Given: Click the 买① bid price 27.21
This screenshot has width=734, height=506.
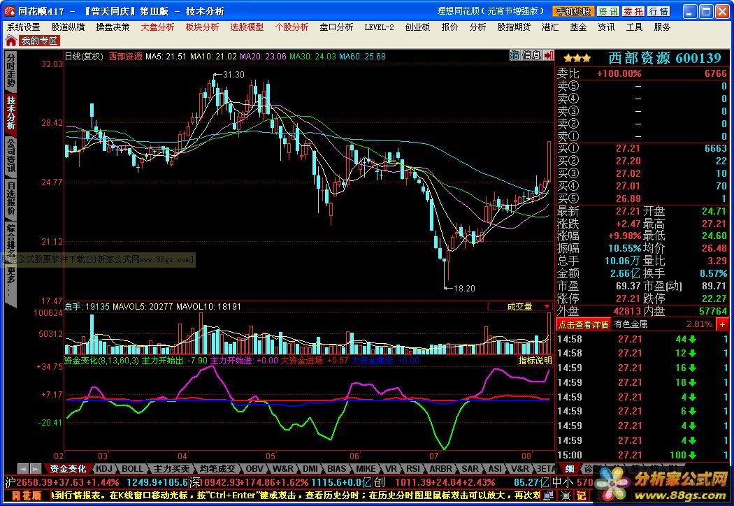Looking at the screenshot, I should click(x=628, y=148).
